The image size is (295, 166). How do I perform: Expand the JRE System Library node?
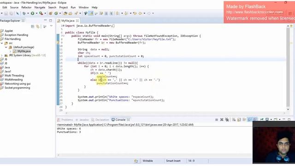point(2,55)
